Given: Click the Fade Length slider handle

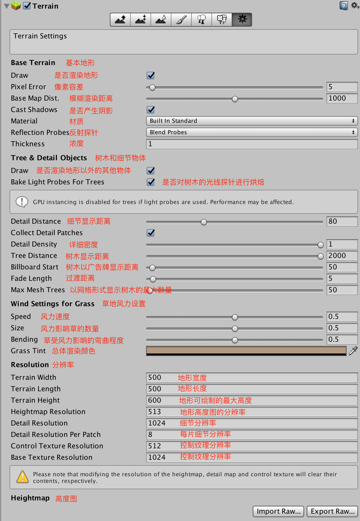Looking at the screenshot, I should [x=153, y=279].
